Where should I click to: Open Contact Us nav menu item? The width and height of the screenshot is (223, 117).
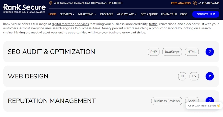[x=169, y=14]
